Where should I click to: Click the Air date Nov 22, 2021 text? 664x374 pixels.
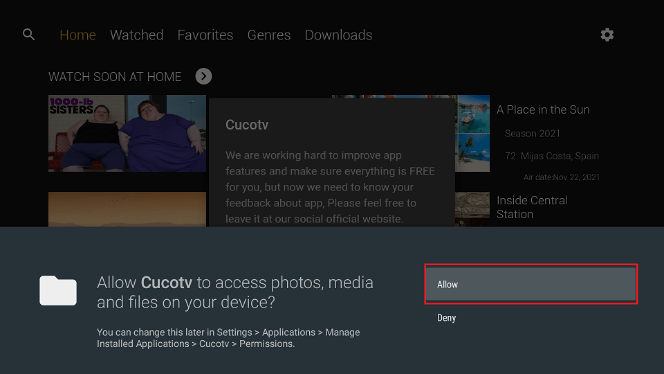(x=562, y=177)
